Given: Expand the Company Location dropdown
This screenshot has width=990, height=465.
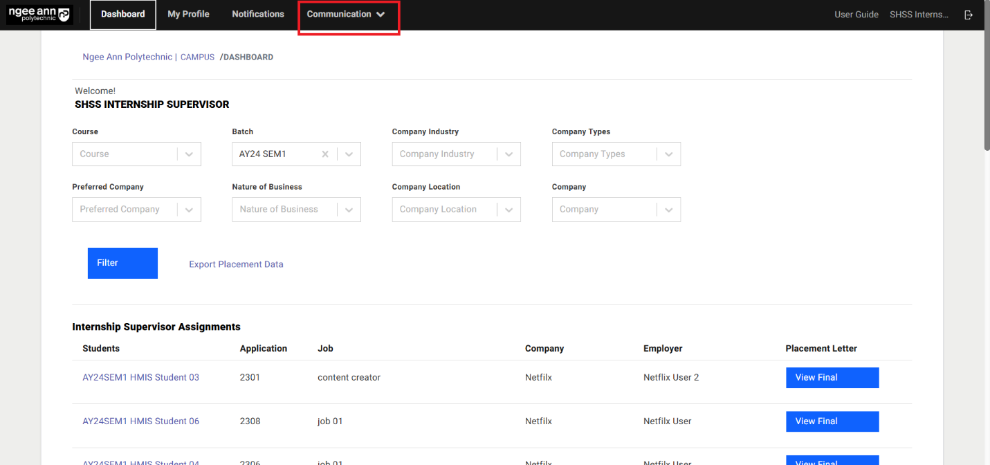Looking at the screenshot, I should [x=508, y=210].
